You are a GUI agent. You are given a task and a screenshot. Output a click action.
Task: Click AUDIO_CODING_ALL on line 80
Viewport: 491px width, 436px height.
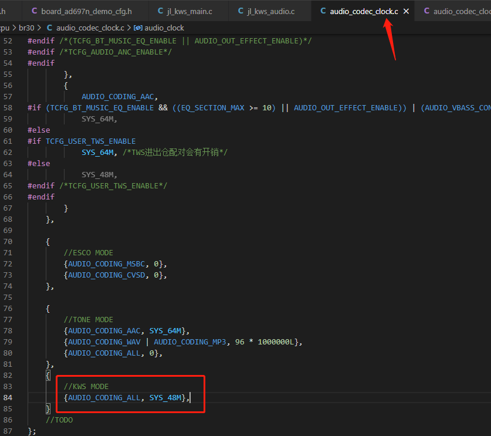coord(104,353)
